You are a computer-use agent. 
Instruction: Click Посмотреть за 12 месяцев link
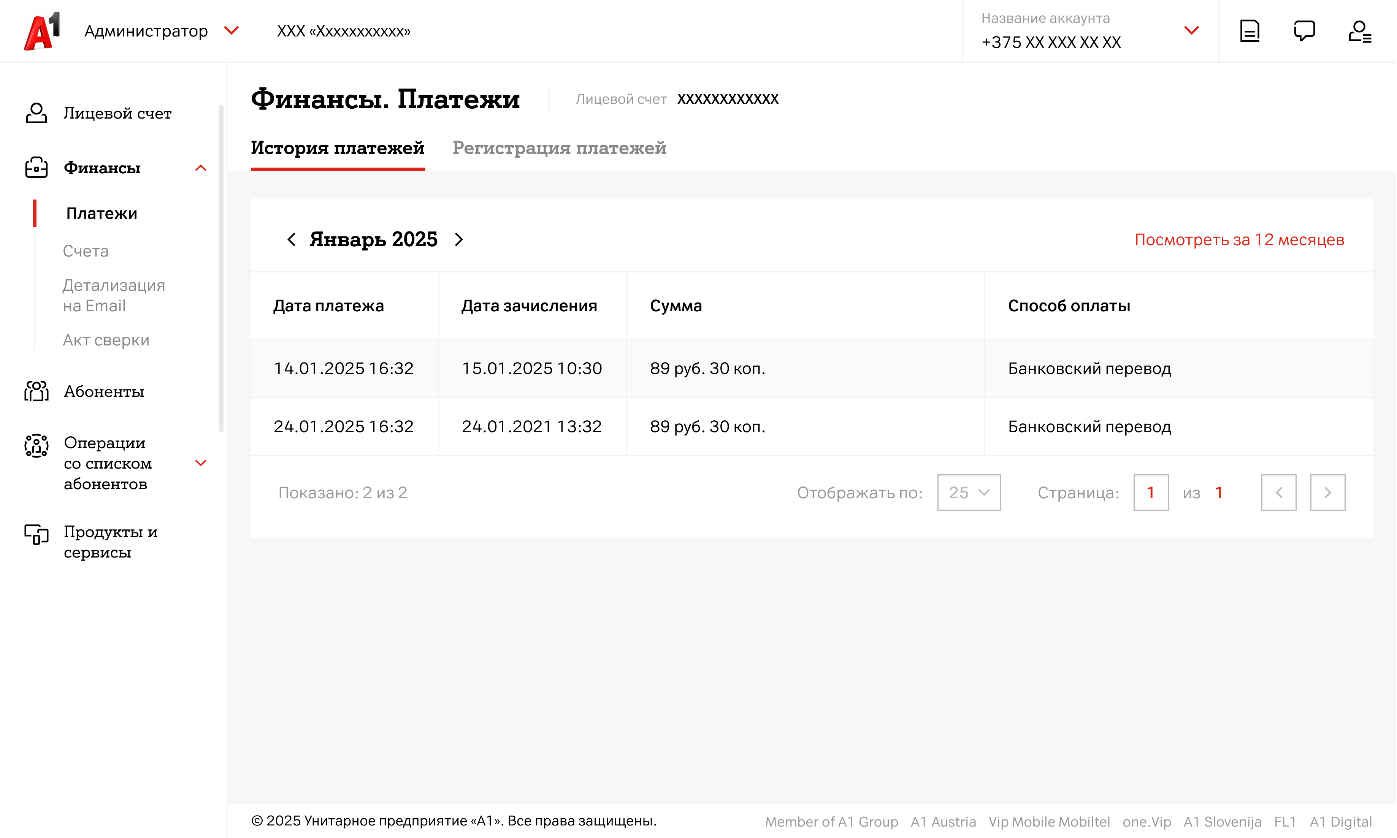(x=1239, y=239)
